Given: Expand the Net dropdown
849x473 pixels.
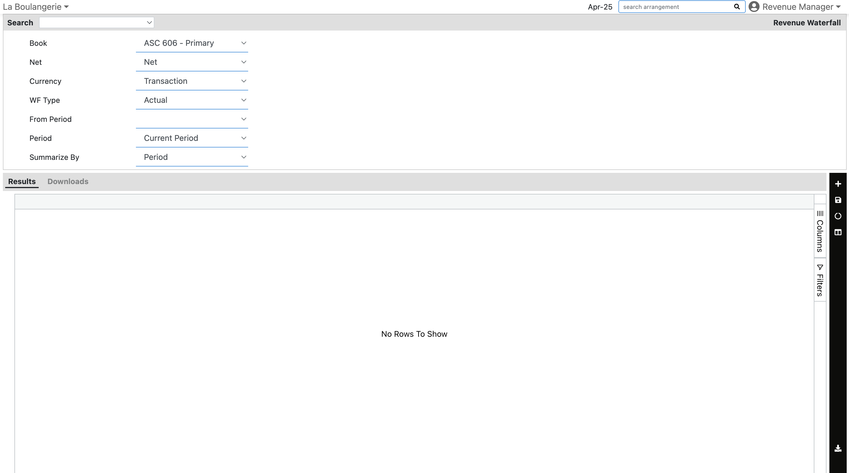Looking at the screenshot, I should click(x=192, y=62).
